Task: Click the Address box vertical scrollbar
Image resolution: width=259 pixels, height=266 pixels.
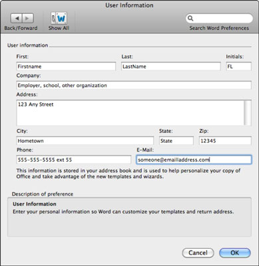Action: [248, 112]
